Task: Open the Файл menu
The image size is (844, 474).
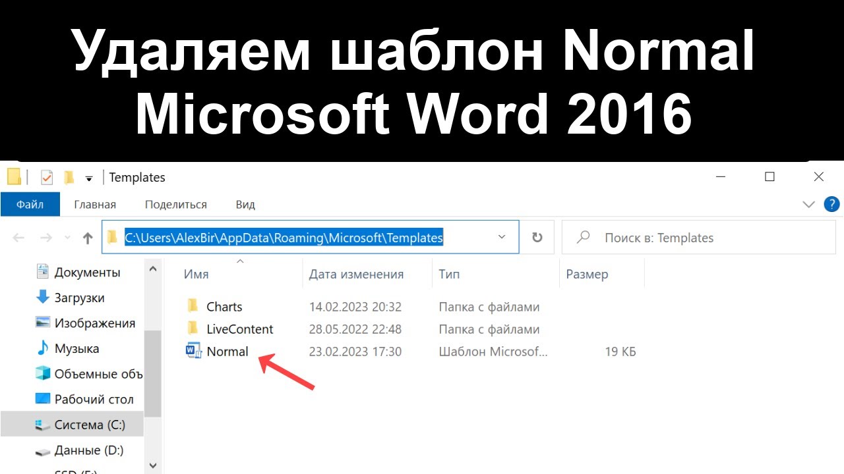Action: coord(30,204)
